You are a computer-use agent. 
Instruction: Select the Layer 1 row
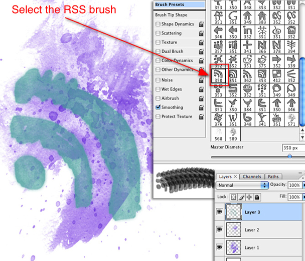point(258,247)
